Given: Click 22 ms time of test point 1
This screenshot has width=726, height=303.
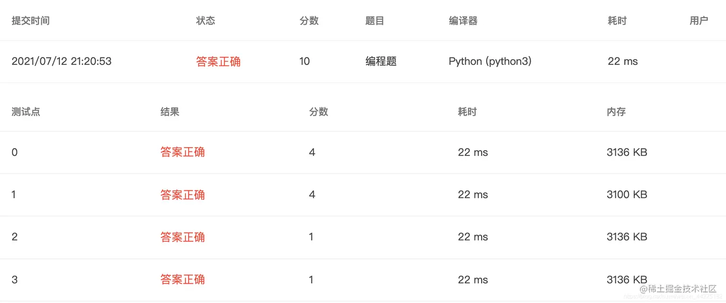Looking at the screenshot, I should tap(473, 195).
